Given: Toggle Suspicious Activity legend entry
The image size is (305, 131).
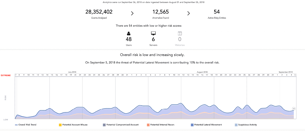Looking at the screenshot, I should (246, 125).
